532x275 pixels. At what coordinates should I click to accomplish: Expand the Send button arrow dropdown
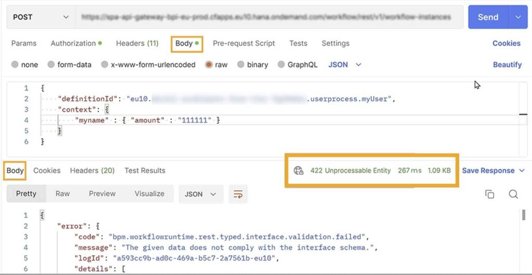(x=518, y=17)
